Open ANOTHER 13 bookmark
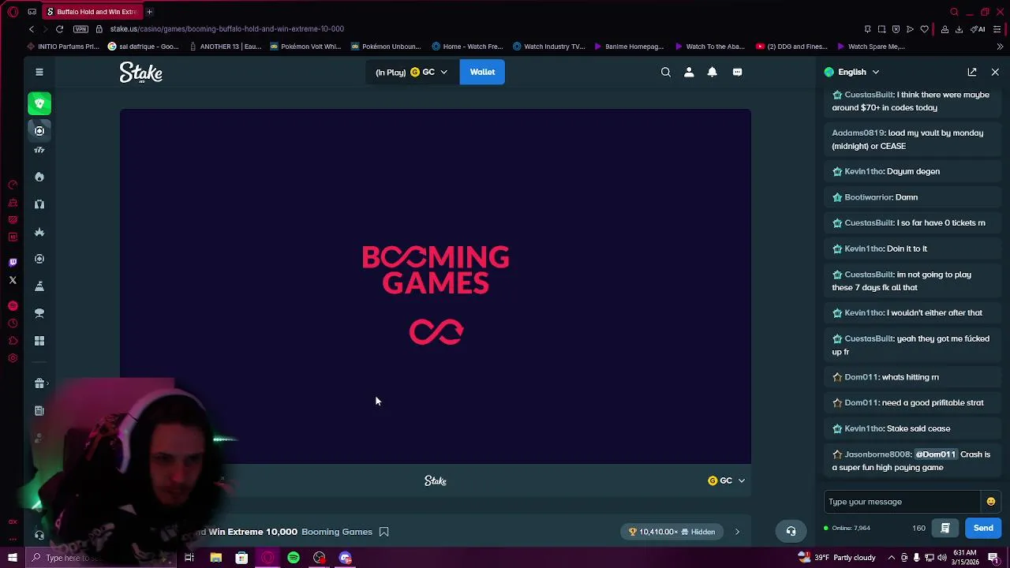 click(x=225, y=47)
